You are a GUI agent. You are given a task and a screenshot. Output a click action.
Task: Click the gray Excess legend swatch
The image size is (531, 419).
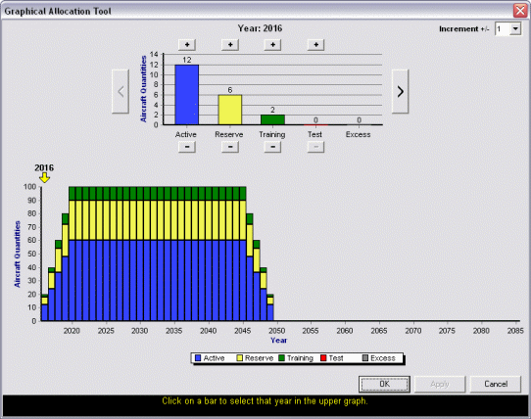point(365,358)
